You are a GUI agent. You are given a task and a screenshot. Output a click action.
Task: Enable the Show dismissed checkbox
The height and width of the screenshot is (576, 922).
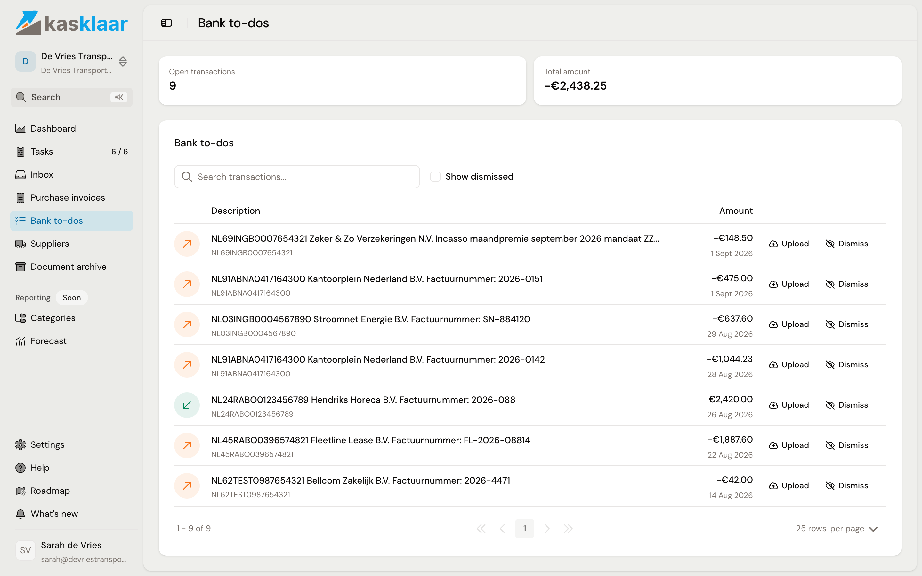click(435, 177)
